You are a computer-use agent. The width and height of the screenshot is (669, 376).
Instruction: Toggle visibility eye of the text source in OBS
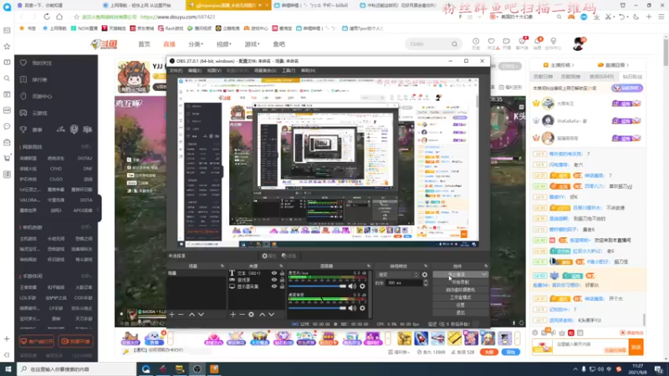[x=274, y=273]
